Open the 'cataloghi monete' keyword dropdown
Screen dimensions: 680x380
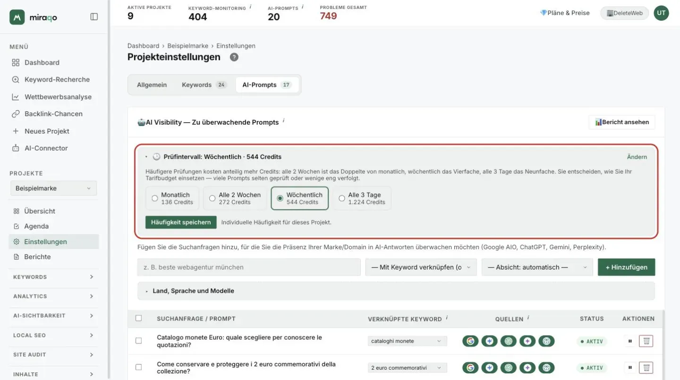(x=407, y=341)
